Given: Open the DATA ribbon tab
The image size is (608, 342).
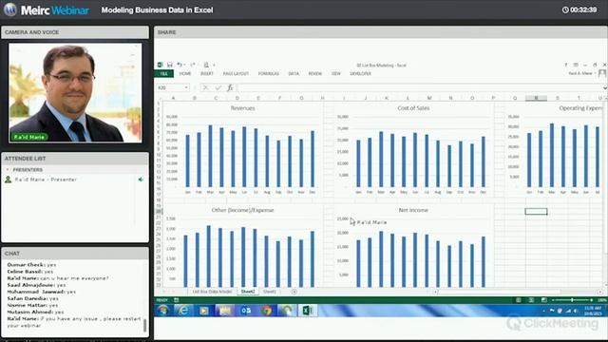Looking at the screenshot, I should click(x=294, y=74).
